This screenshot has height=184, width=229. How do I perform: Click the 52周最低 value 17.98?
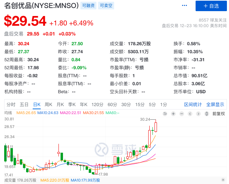pos(33,68)
